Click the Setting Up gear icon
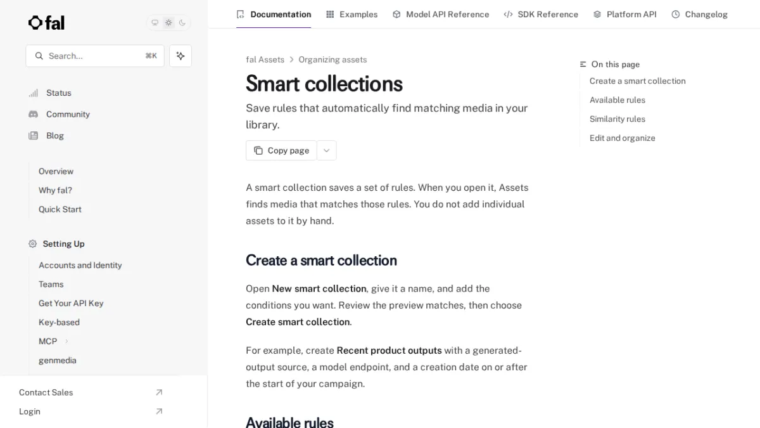This screenshot has height=428, width=760. (x=33, y=244)
